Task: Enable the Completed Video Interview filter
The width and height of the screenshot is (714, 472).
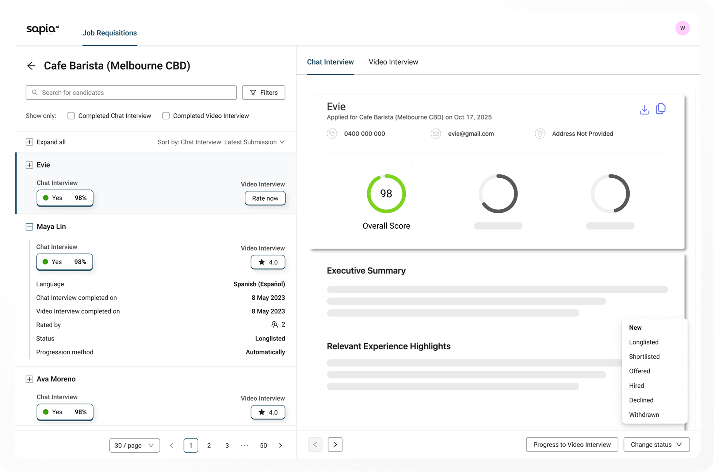Action: pos(166,116)
